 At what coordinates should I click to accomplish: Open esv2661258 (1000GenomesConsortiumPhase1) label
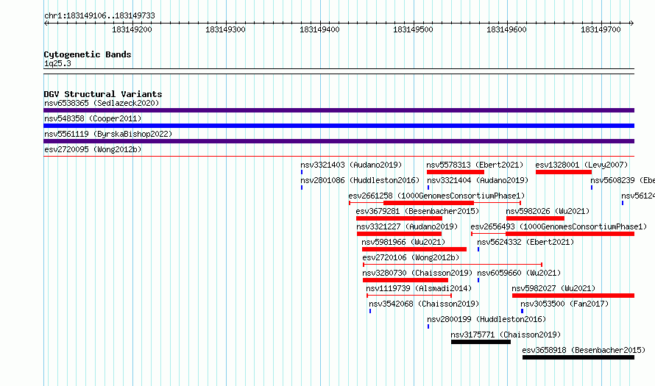[436, 196]
